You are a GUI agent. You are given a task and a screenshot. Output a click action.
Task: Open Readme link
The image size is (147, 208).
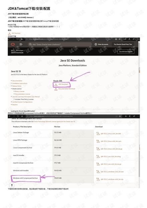[15, 105]
